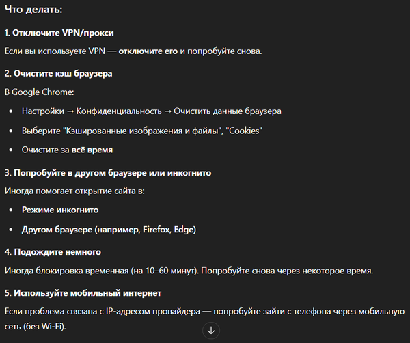Click the bullet "Режиме инкогнито"

click(60, 210)
